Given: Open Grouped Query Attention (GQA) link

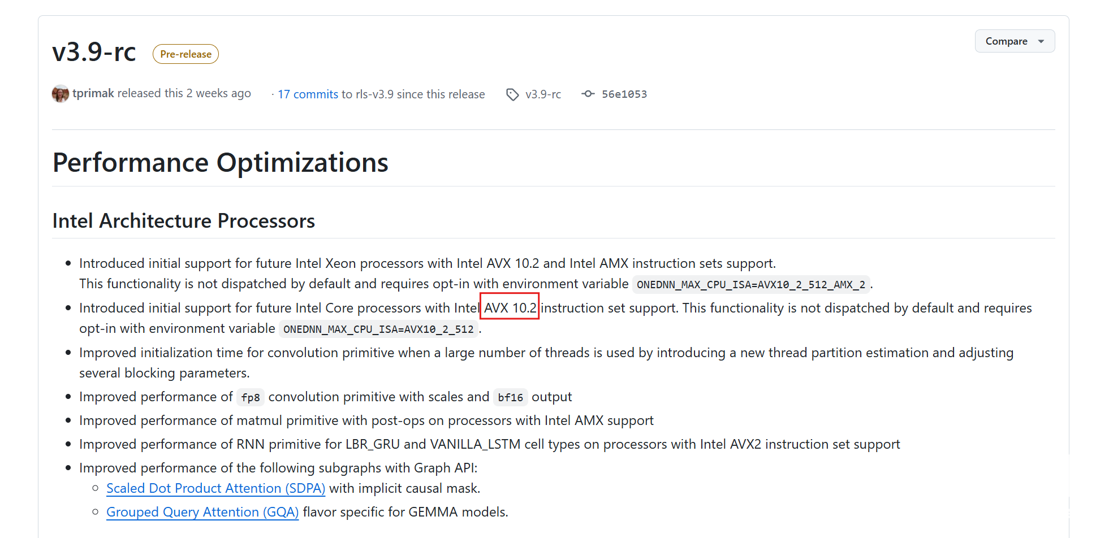Looking at the screenshot, I should coord(202,512).
